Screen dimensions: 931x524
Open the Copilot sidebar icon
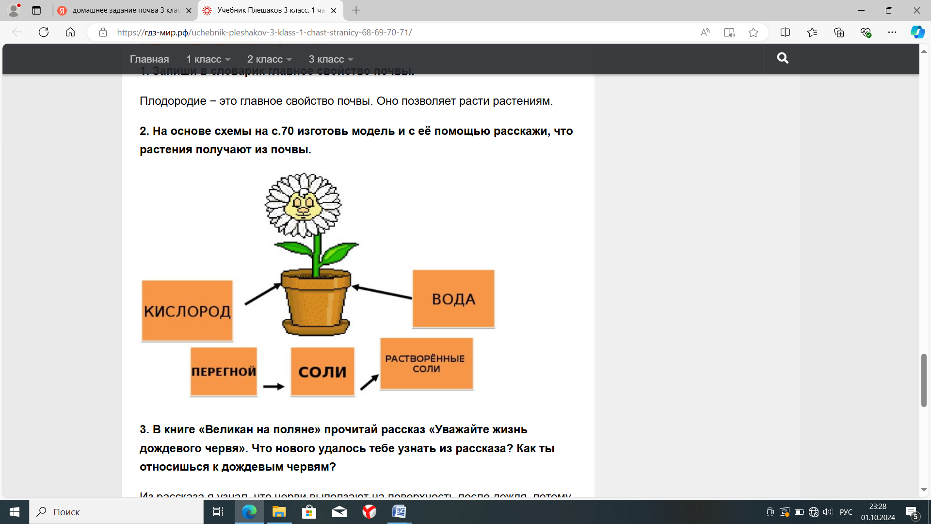917,33
